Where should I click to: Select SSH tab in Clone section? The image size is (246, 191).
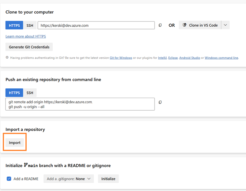[x=30, y=25]
